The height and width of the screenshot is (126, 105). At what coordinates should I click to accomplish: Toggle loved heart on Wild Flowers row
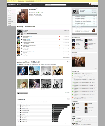click(x=59, y=36)
